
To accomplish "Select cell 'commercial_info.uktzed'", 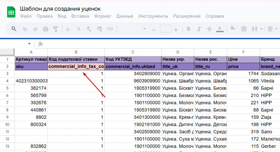I will (x=133, y=67).
